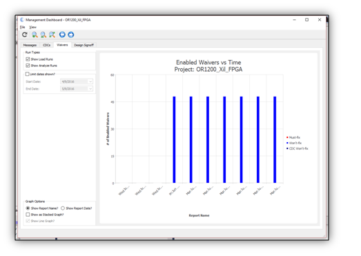The image size is (361, 256).
Task: Open the File menu
Action: pos(22,27)
